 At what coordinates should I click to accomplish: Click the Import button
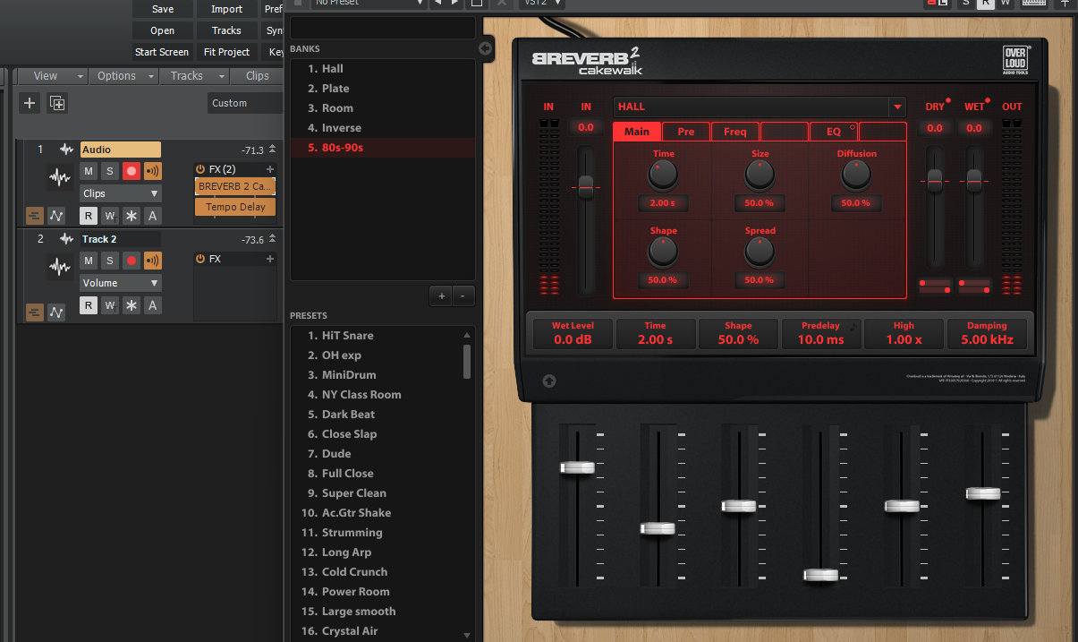coord(226,9)
